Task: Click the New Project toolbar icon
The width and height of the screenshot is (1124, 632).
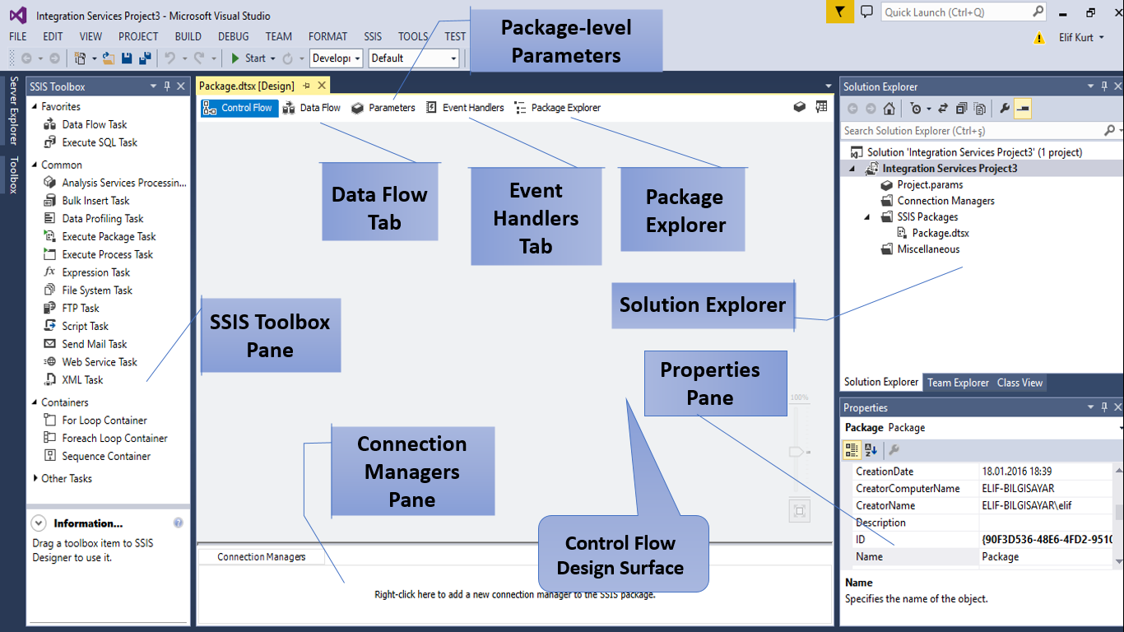Action: [x=80, y=58]
